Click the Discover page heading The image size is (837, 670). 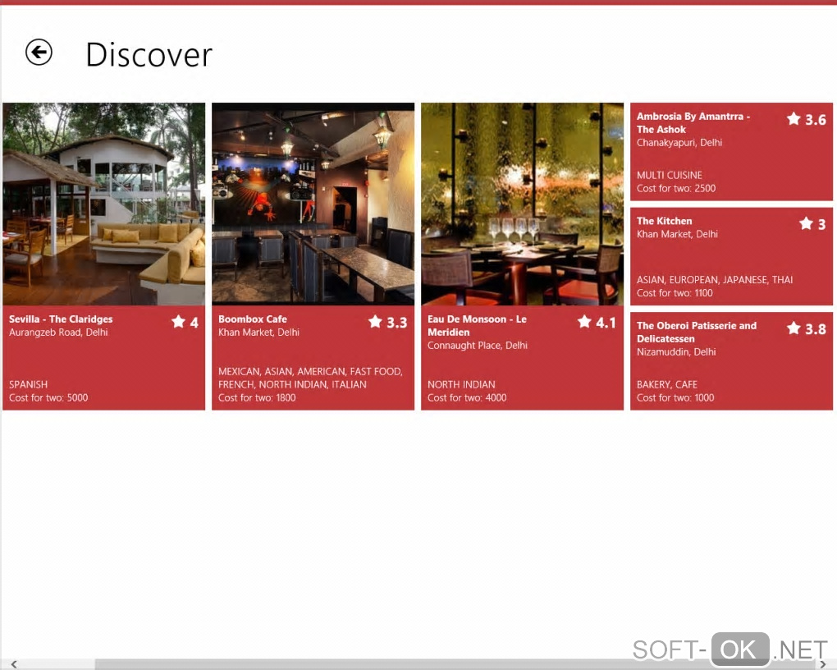tap(149, 54)
